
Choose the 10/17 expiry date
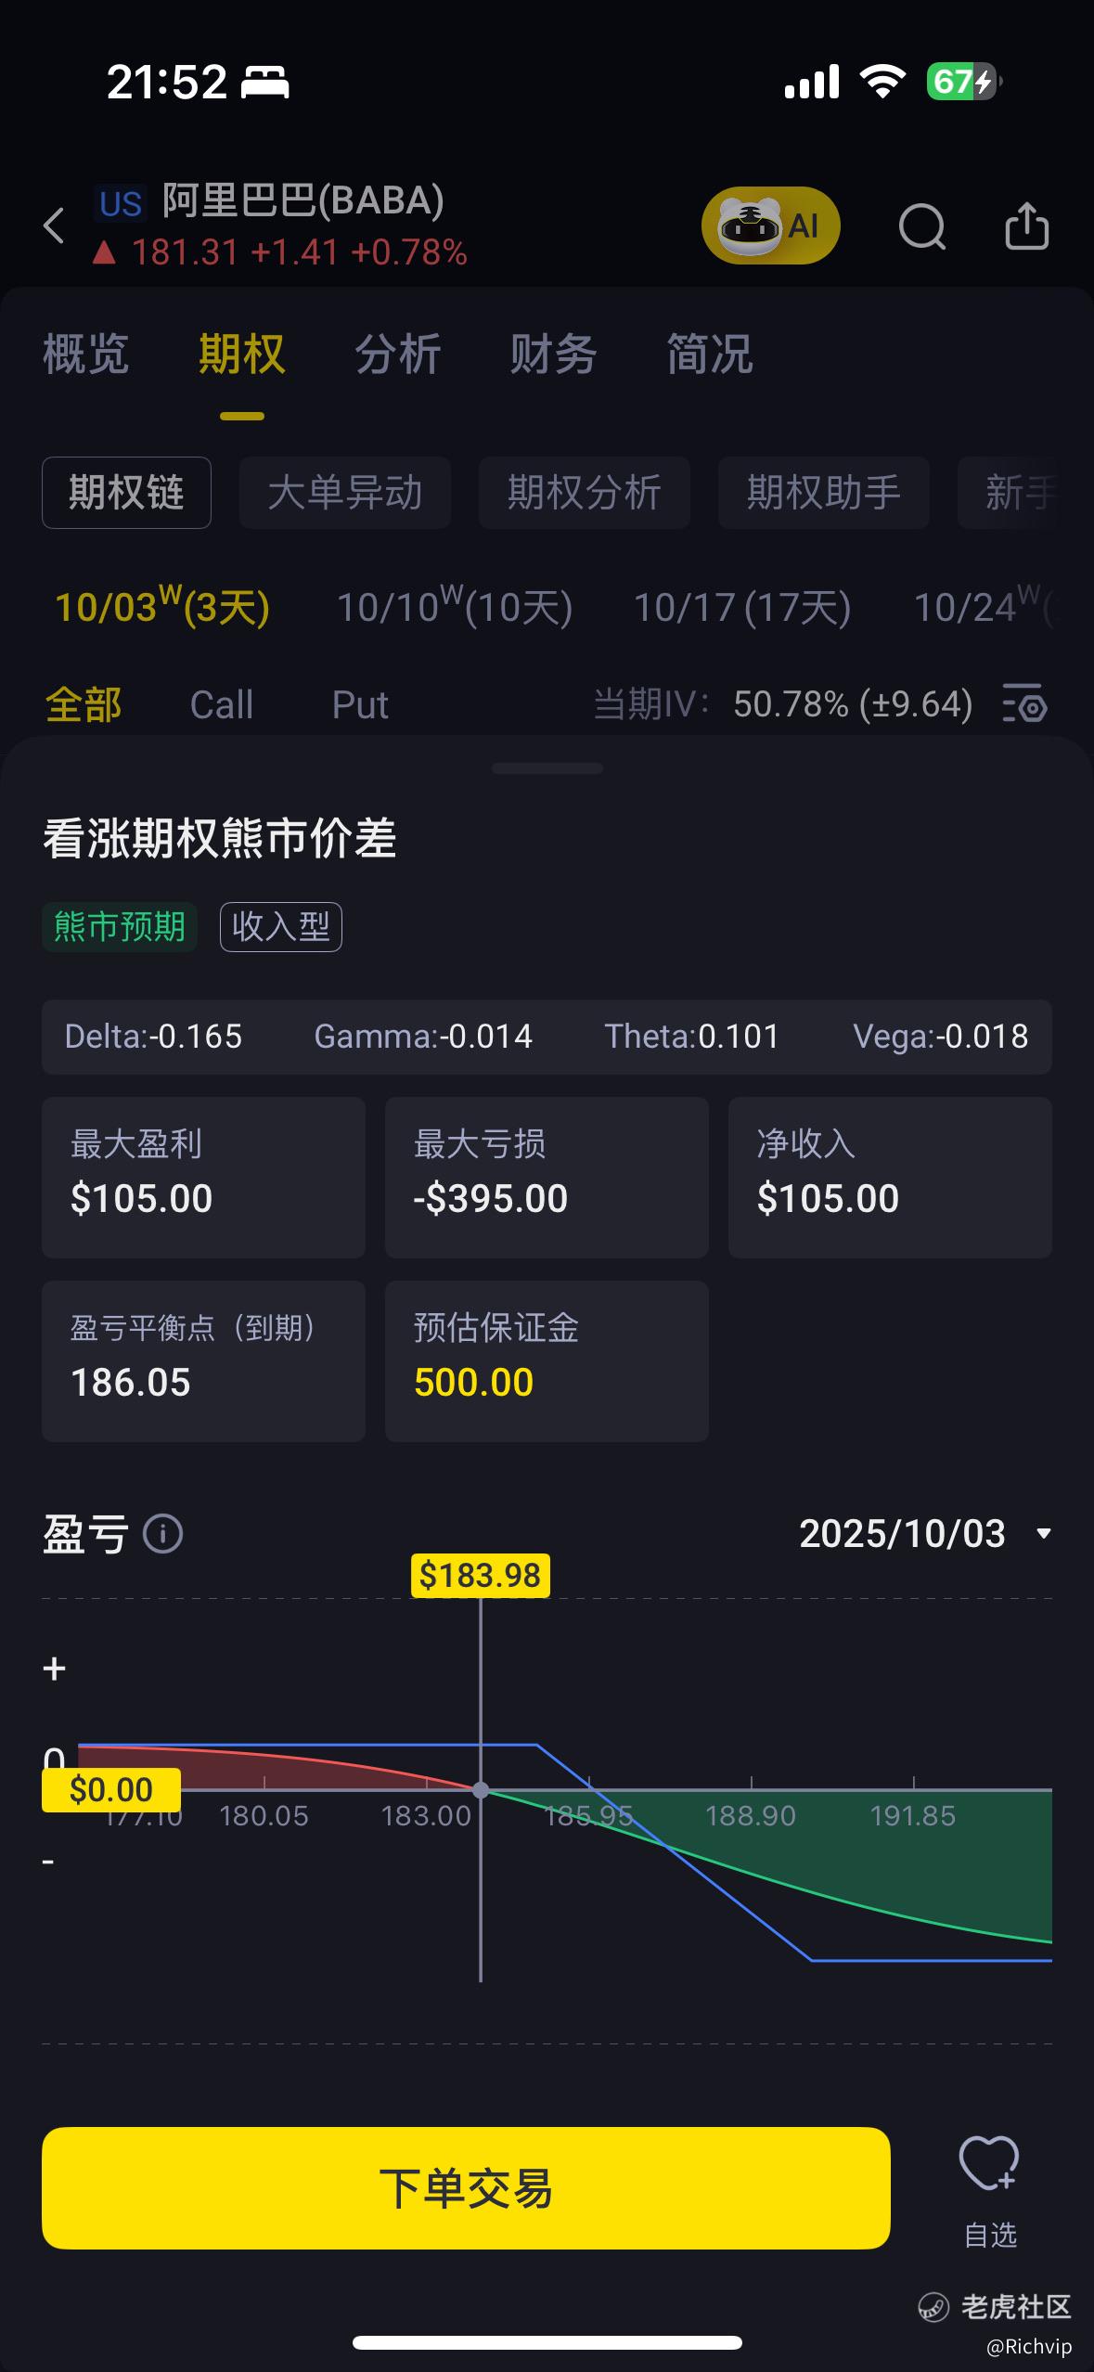click(x=741, y=607)
